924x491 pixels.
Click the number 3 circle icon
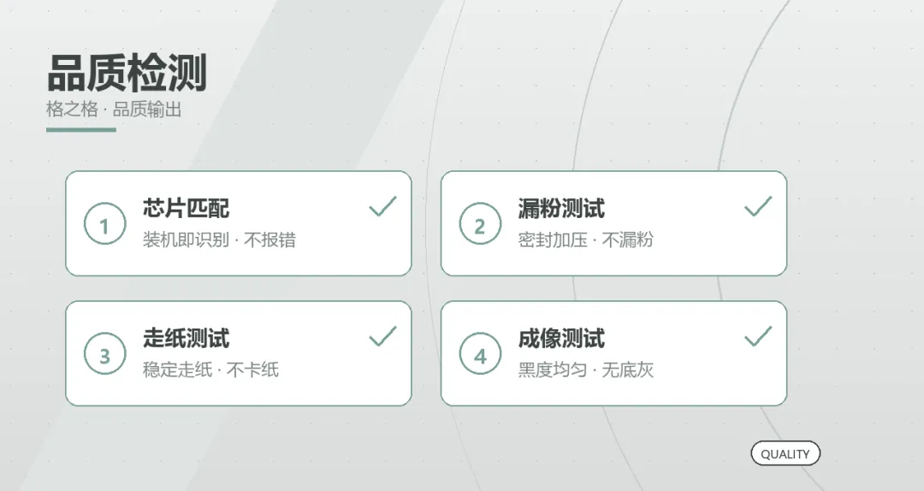pyautogui.click(x=105, y=354)
